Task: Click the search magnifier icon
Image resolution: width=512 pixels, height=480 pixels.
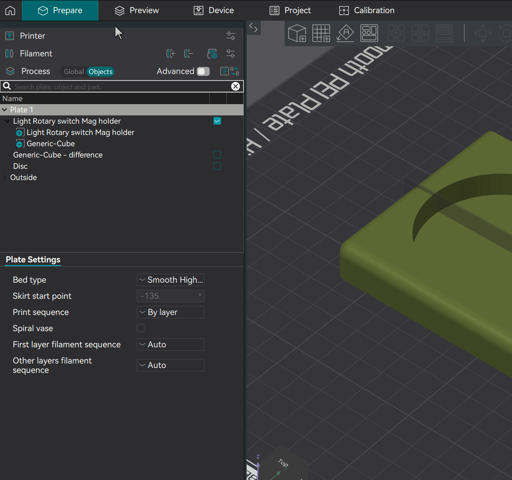Action: coord(7,86)
